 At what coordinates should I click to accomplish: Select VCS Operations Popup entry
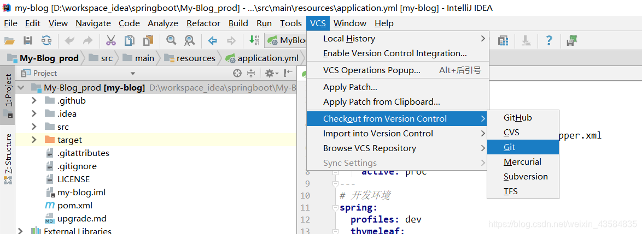pos(398,70)
